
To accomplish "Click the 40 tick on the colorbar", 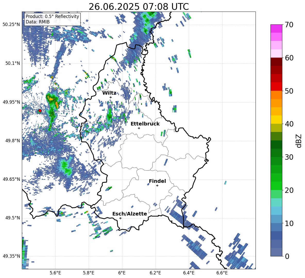I will (x=289, y=124).
